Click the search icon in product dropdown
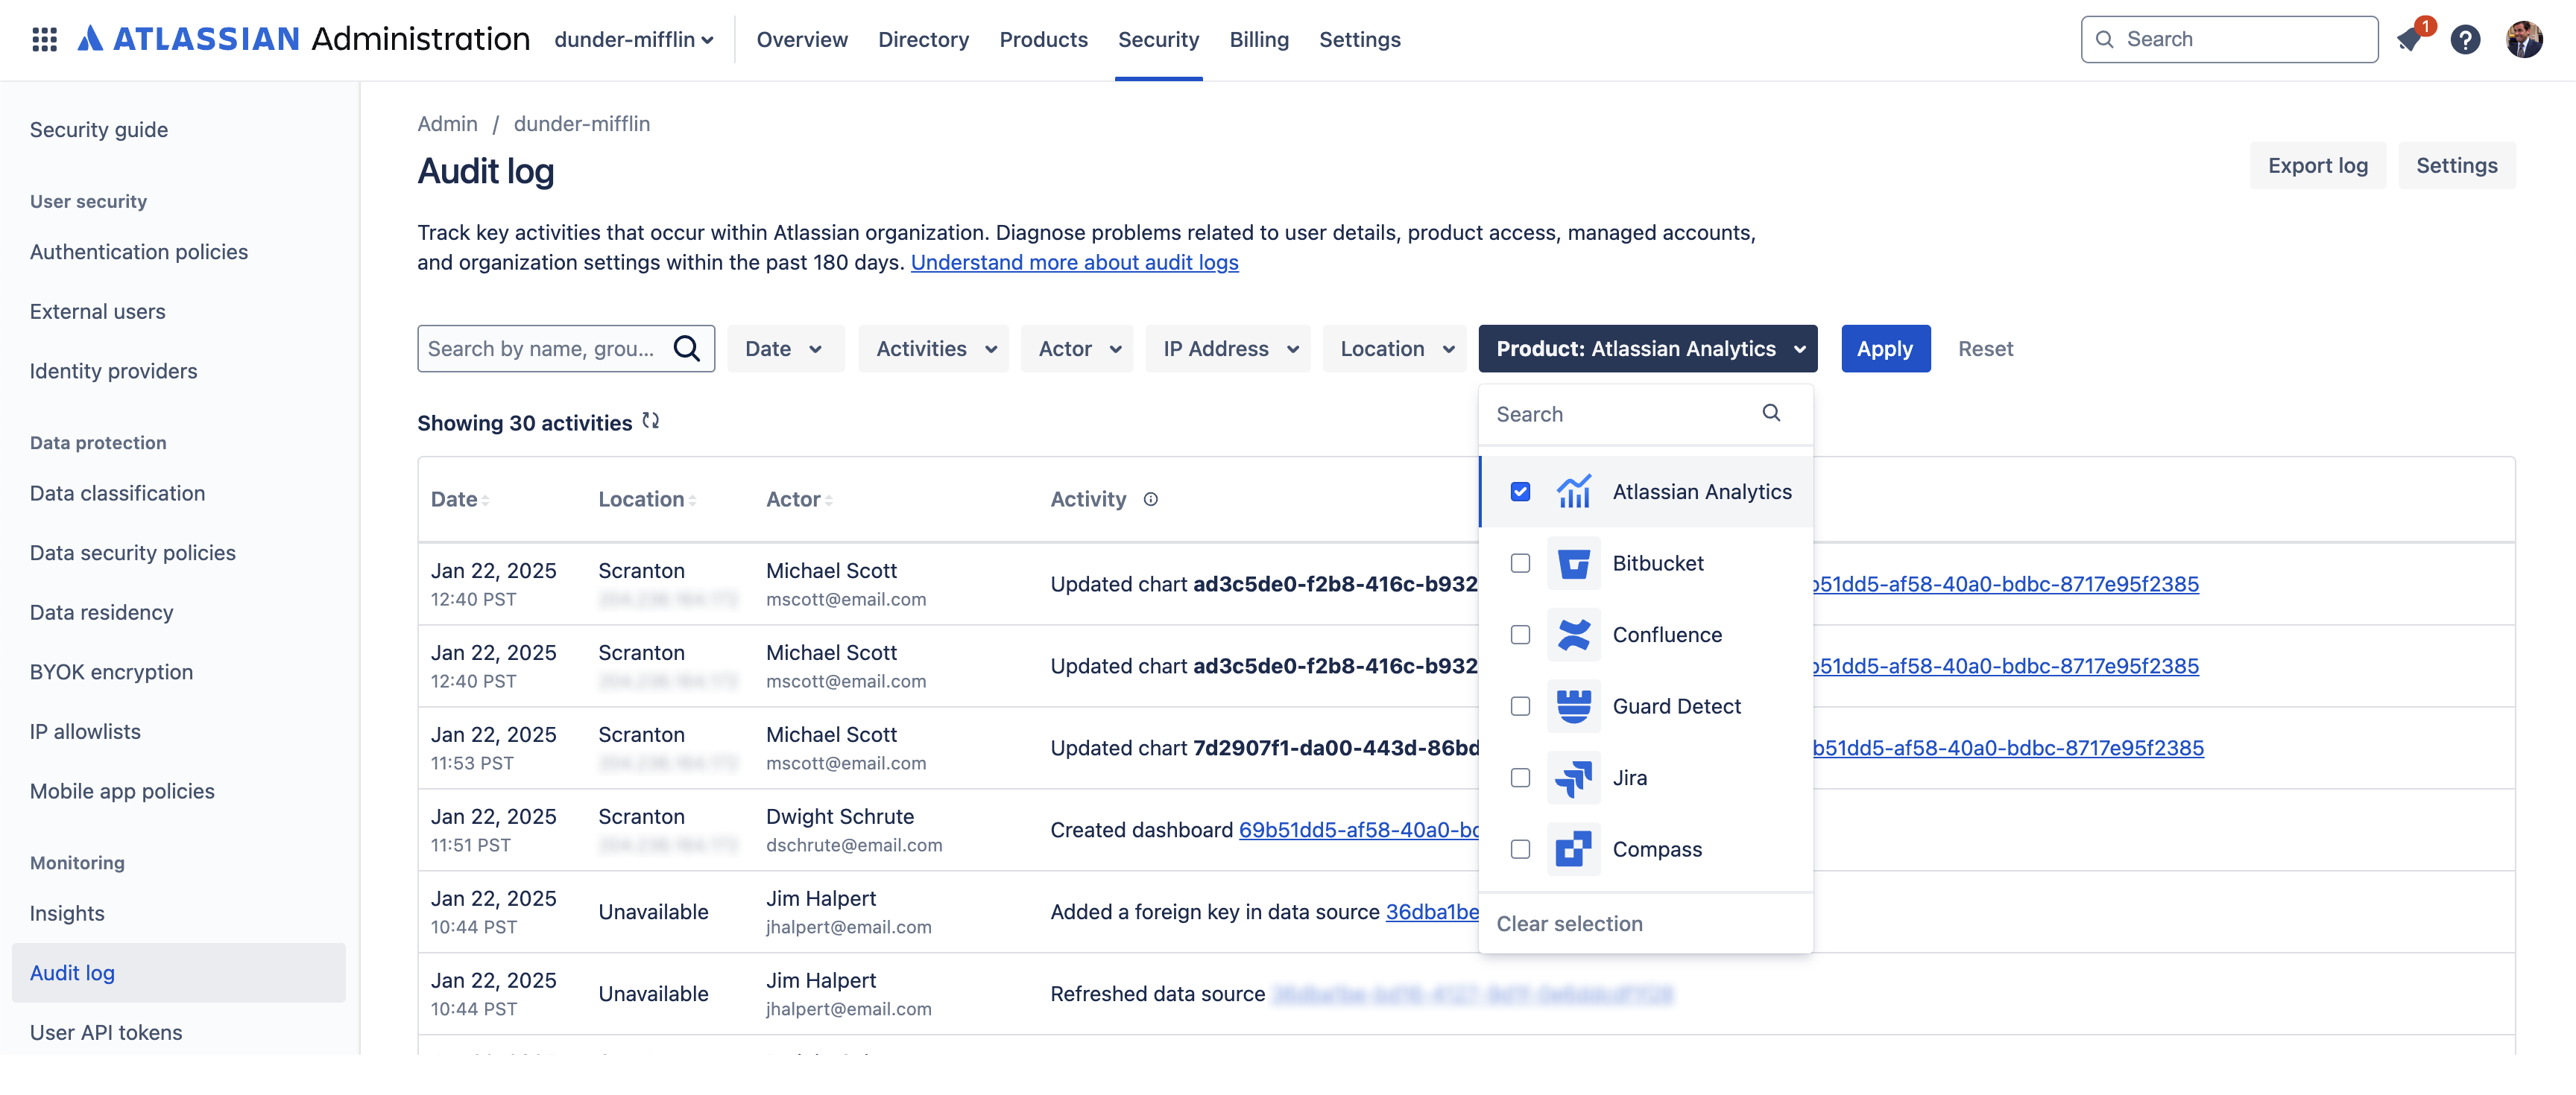2576x1095 pixels. point(1771,413)
